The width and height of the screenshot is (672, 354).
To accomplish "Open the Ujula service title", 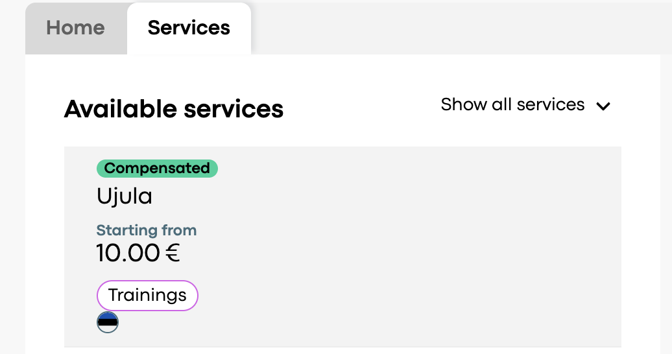I will coord(125,196).
